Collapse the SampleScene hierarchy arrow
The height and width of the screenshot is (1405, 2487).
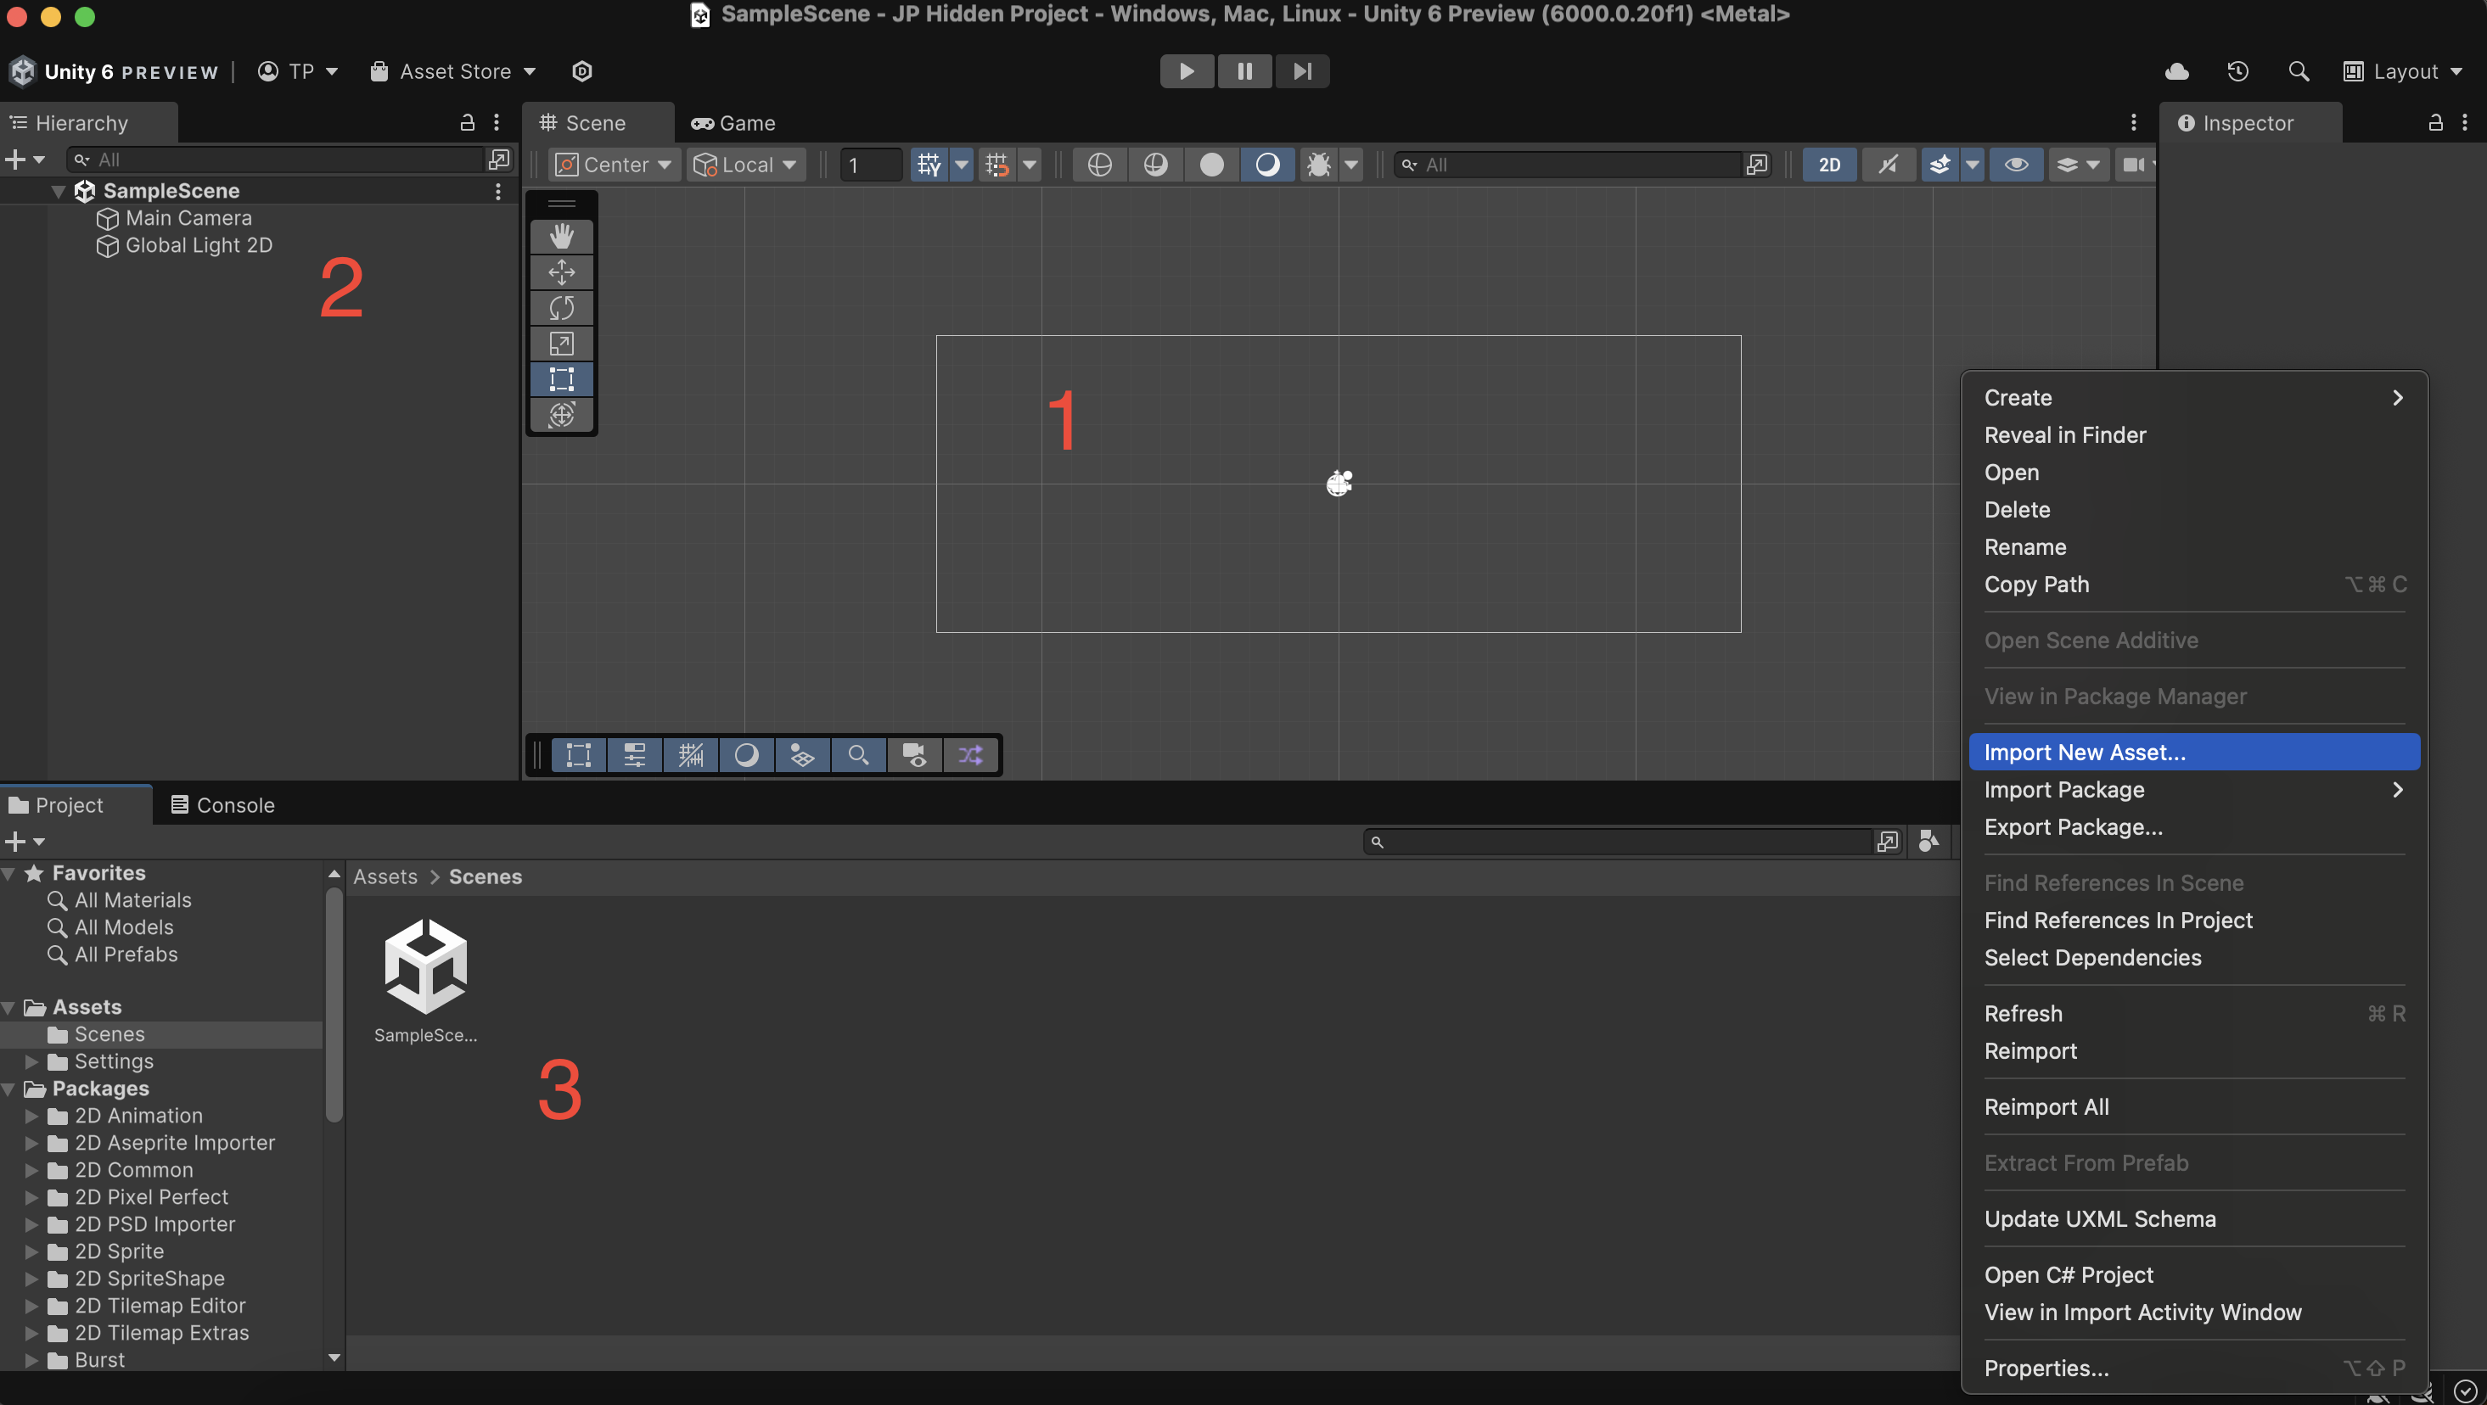tap(58, 191)
